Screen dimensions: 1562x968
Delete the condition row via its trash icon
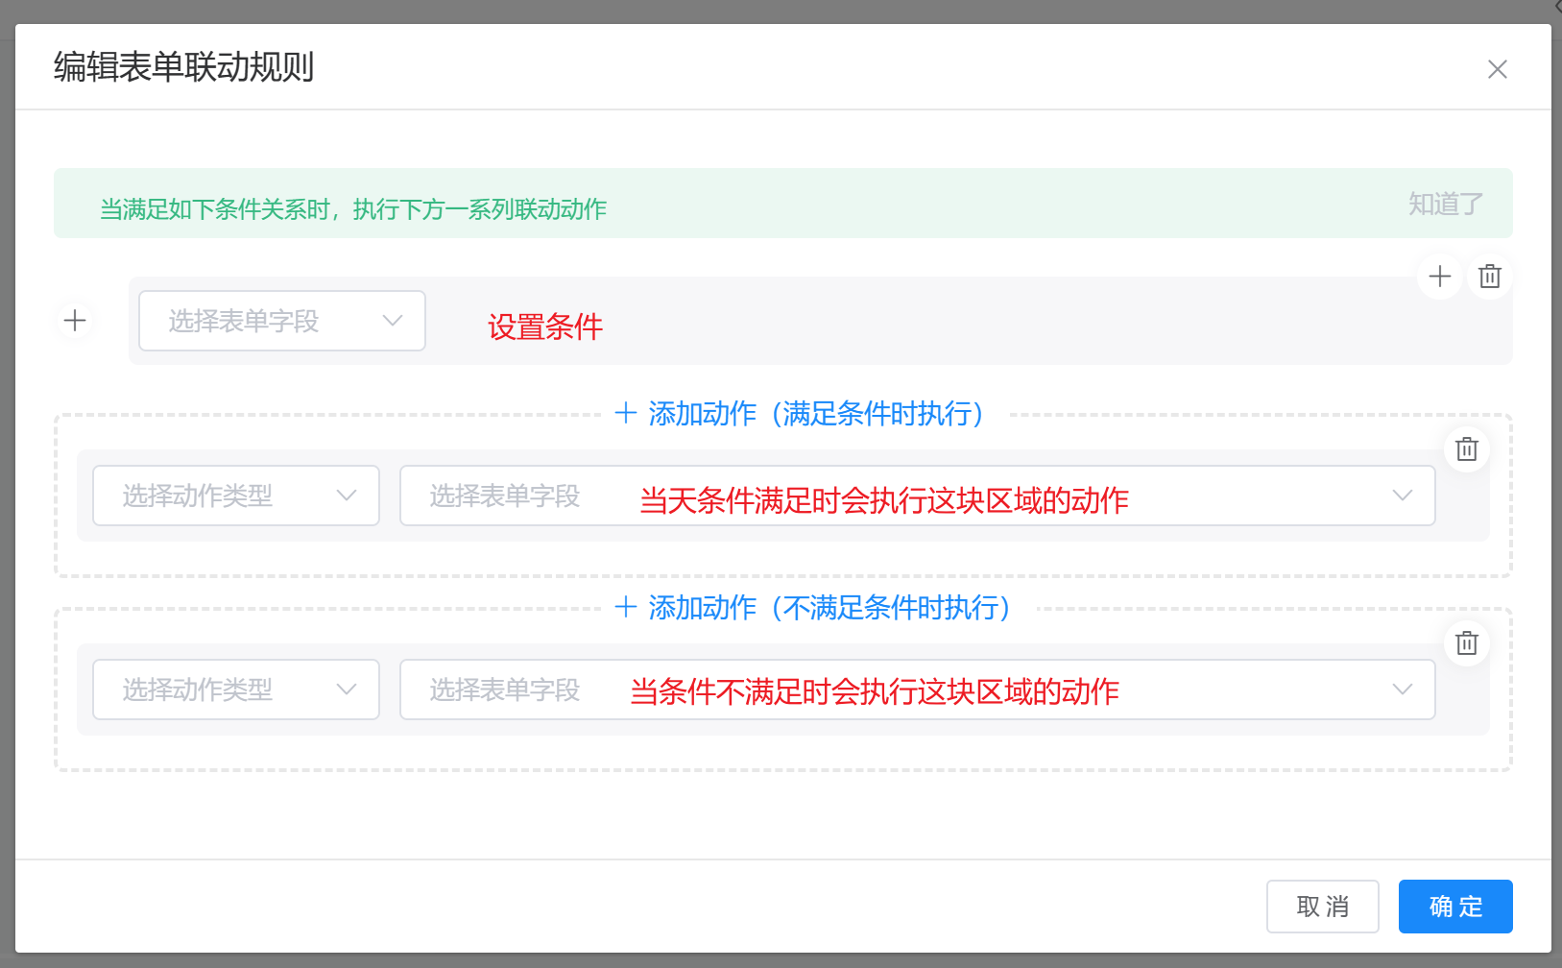pos(1490,277)
